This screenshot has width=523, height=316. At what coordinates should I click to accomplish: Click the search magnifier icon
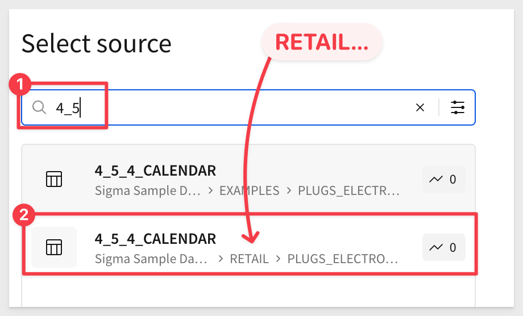tap(39, 107)
